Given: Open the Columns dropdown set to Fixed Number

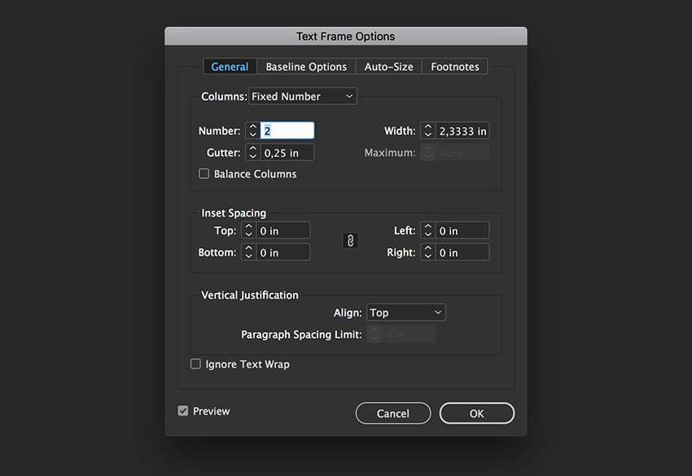Looking at the screenshot, I should pyautogui.click(x=302, y=95).
